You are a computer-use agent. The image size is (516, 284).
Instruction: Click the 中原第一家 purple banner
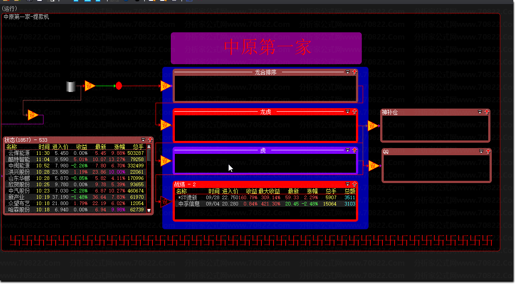266,48
